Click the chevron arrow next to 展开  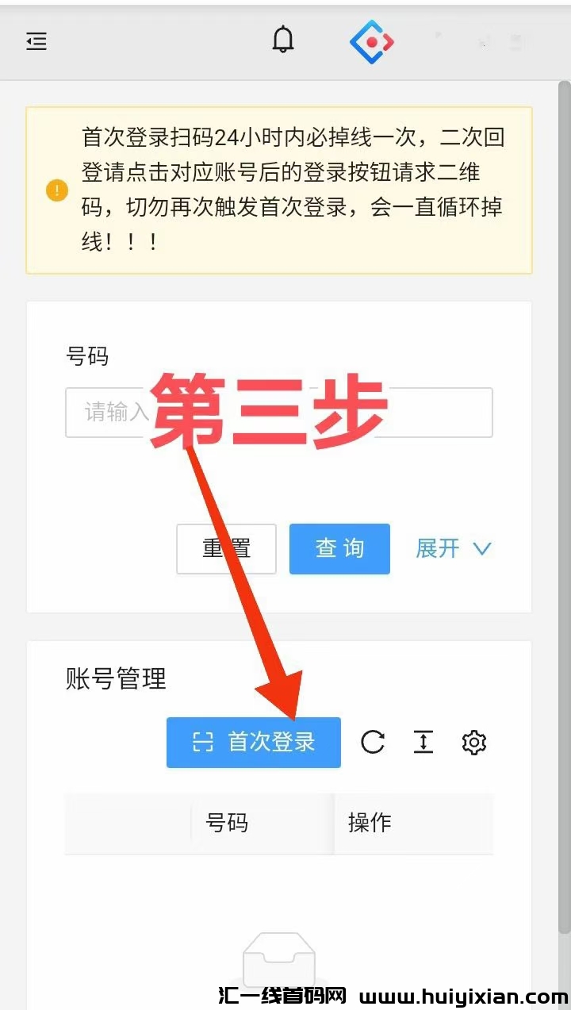(482, 548)
